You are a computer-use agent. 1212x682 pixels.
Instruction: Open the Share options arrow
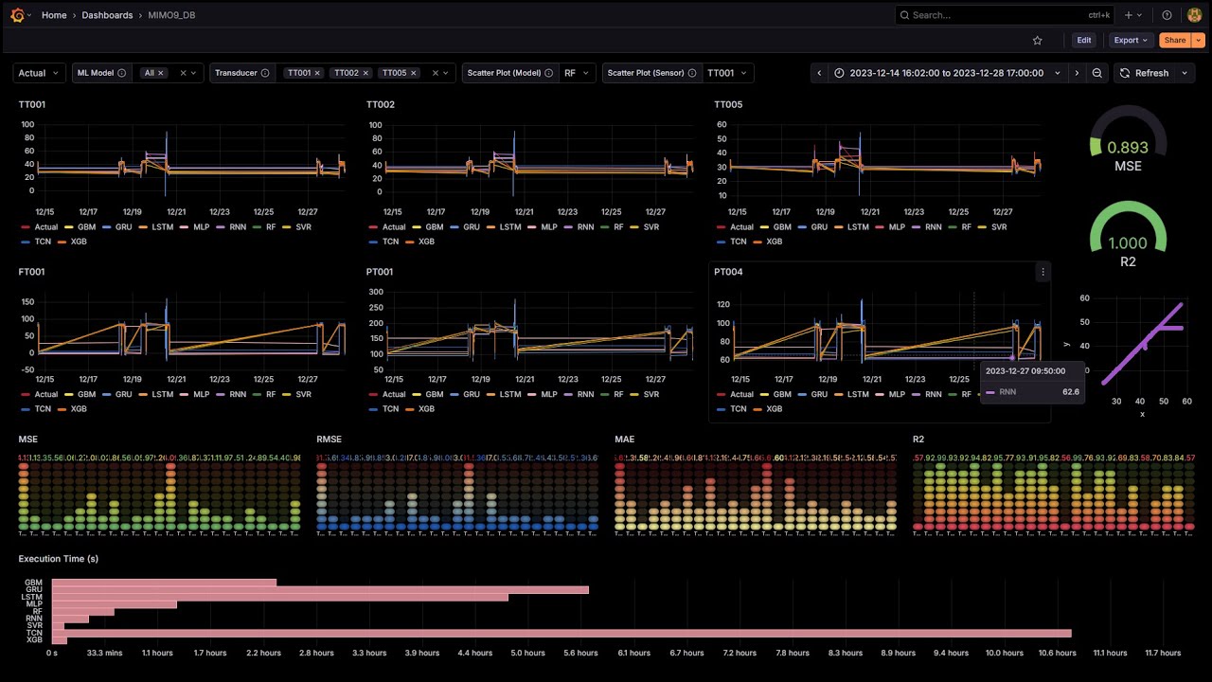point(1199,41)
